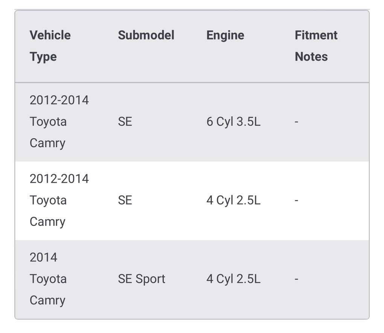Click the fitment notes dash in SE Sport row
This screenshot has height=333, width=384.
pyautogui.click(x=297, y=279)
